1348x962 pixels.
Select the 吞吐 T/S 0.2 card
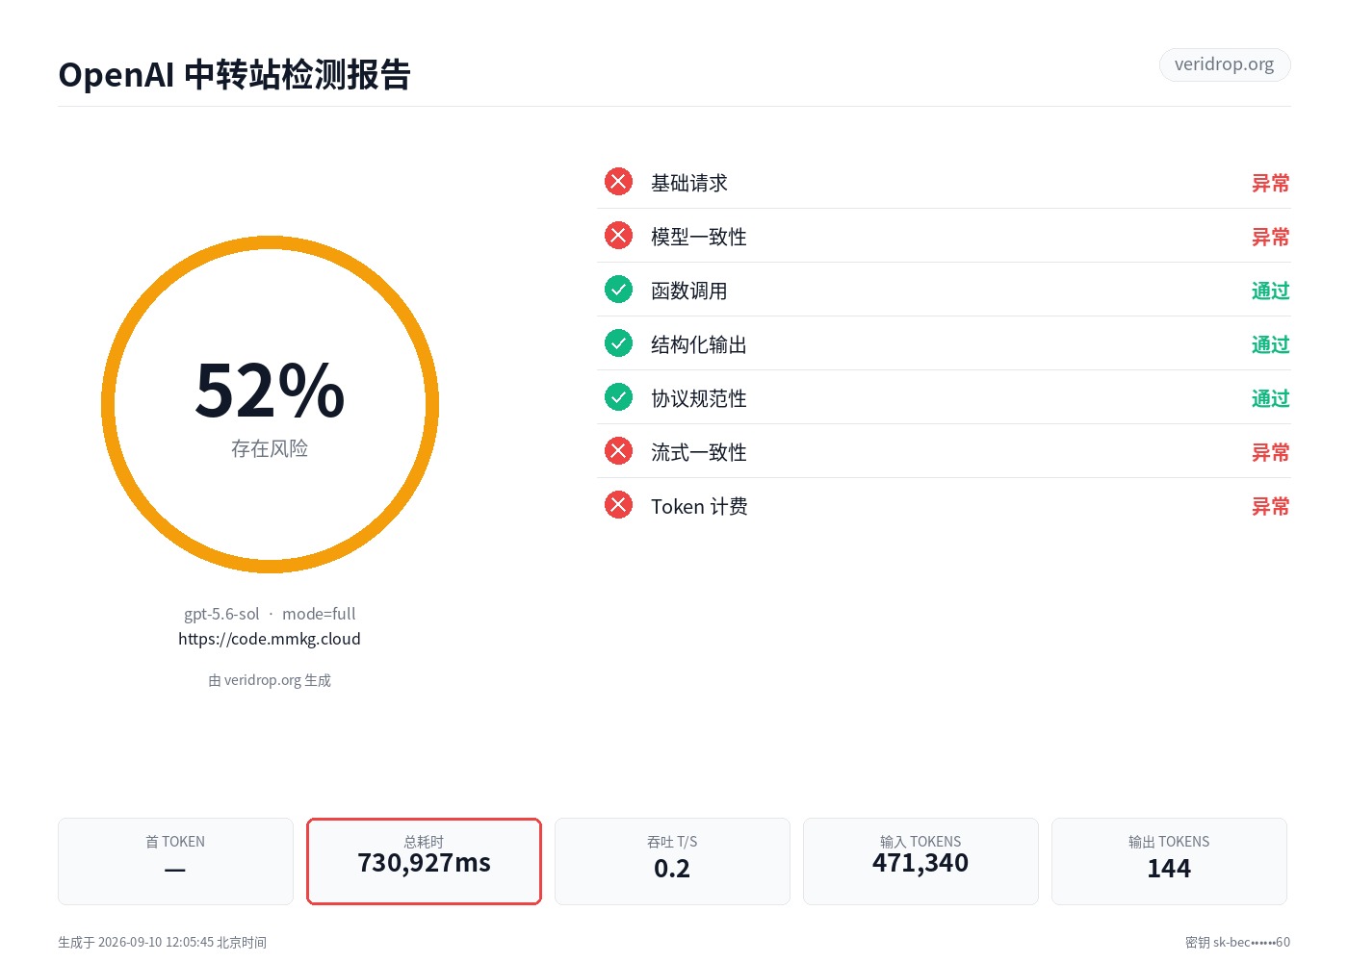(672, 861)
